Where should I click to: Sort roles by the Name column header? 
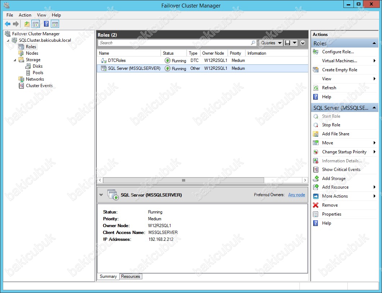click(129, 53)
